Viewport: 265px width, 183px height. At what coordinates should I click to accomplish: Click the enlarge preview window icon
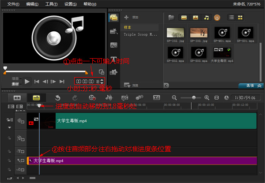pos(102,72)
